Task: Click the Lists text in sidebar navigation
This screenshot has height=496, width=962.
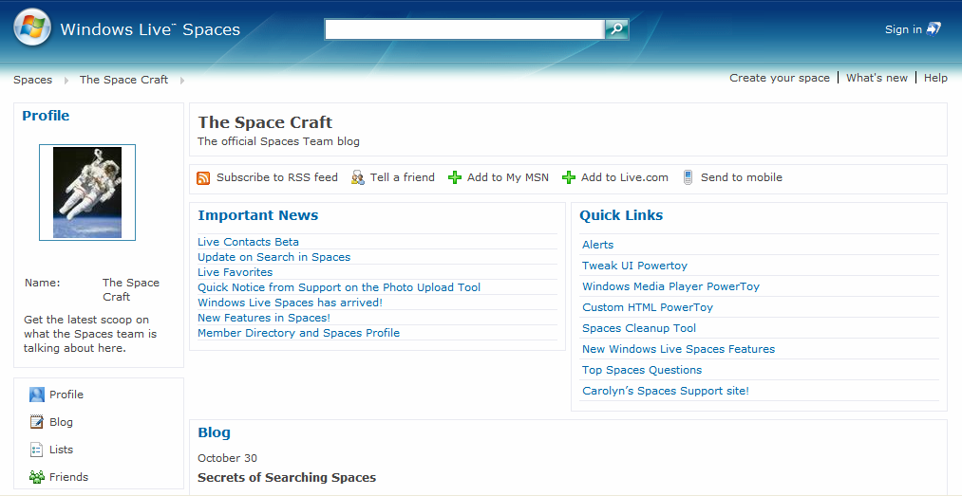Action: (x=62, y=450)
